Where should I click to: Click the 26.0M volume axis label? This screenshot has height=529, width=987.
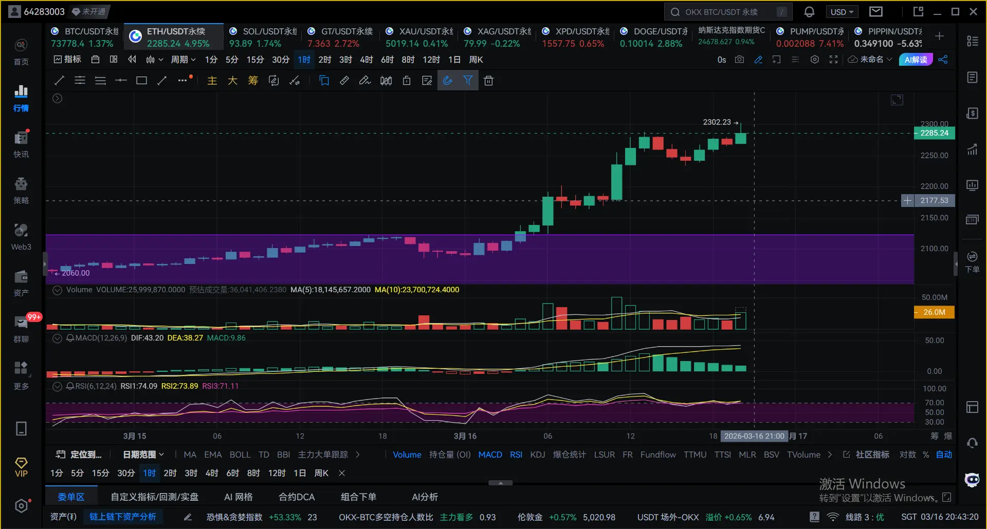click(934, 312)
